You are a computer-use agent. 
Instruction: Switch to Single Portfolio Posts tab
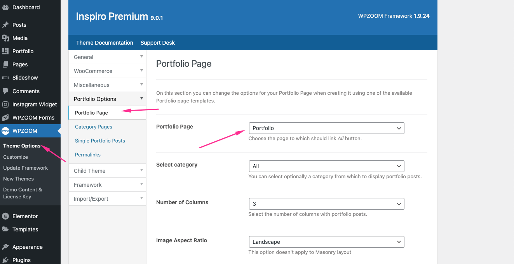[x=100, y=141]
